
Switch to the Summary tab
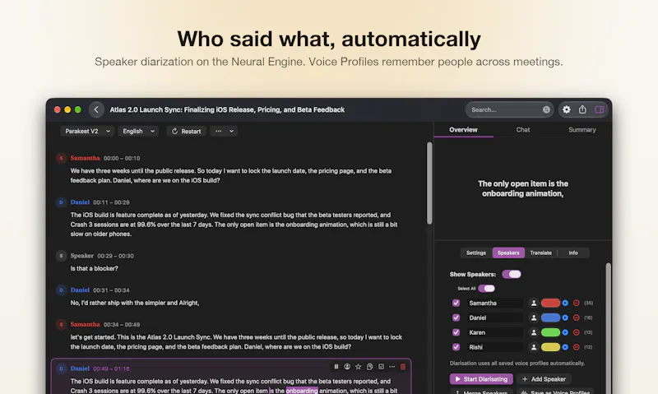click(582, 130)
